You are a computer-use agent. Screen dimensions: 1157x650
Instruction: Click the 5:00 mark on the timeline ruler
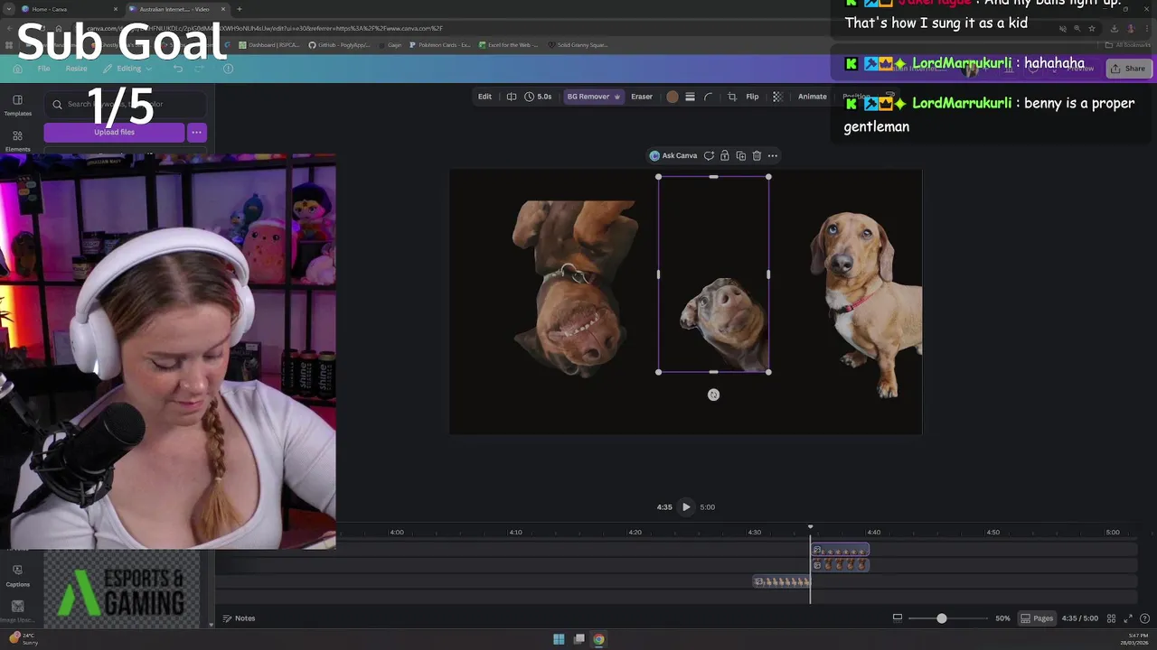1112,532
